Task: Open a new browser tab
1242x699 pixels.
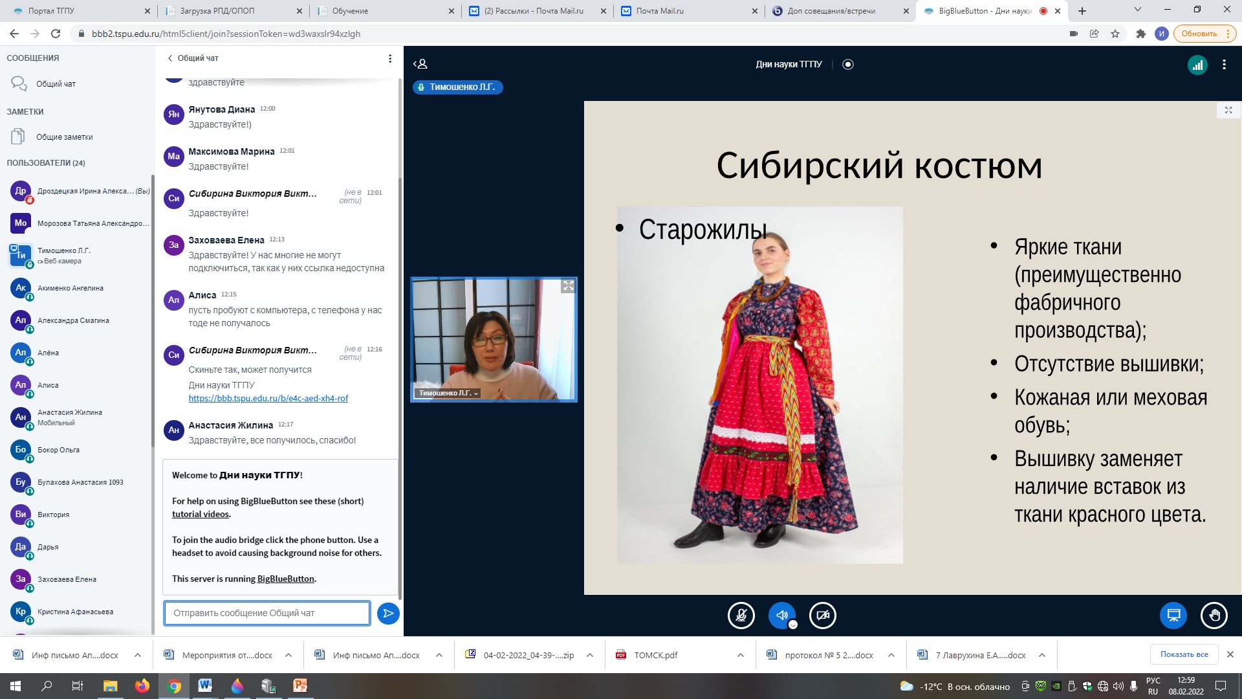Action: tap(1082, 11)
